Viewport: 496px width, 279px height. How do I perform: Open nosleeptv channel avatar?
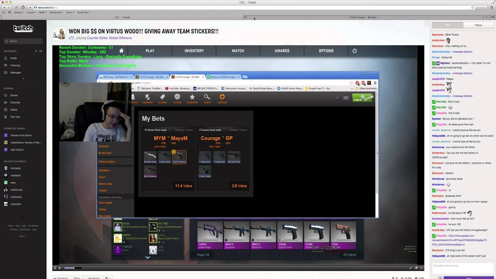coord(6,175)
